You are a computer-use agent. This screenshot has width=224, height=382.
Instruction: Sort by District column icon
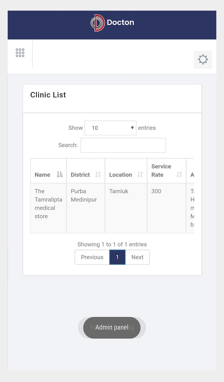(98, 174)
